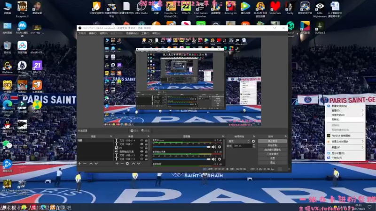Toggle visibility of image source row
The image size is (376, 211).
(x=142, y=148)
